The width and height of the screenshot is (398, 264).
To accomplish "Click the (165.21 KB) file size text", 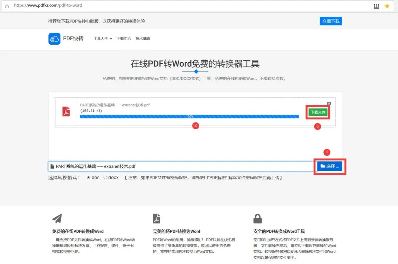I will tap(91, 111).
